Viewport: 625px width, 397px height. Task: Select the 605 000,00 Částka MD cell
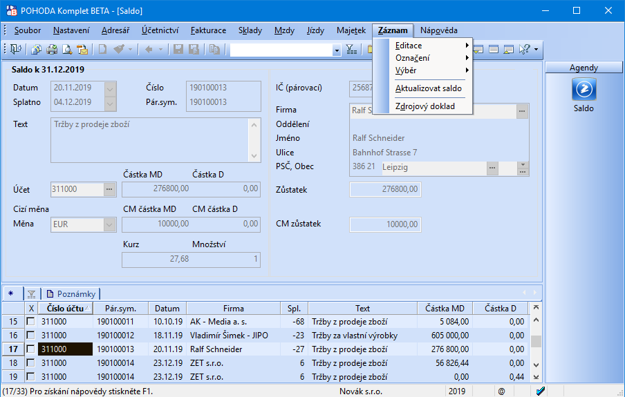pyautogui.click(x=445, y=336)
